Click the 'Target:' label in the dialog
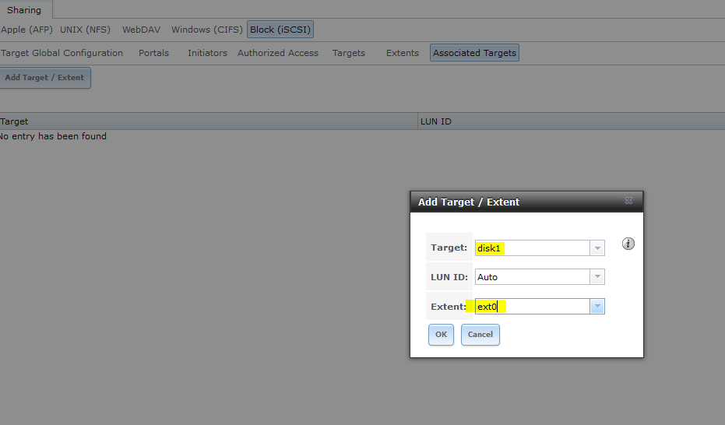725x425 pixels. [449, 248]
